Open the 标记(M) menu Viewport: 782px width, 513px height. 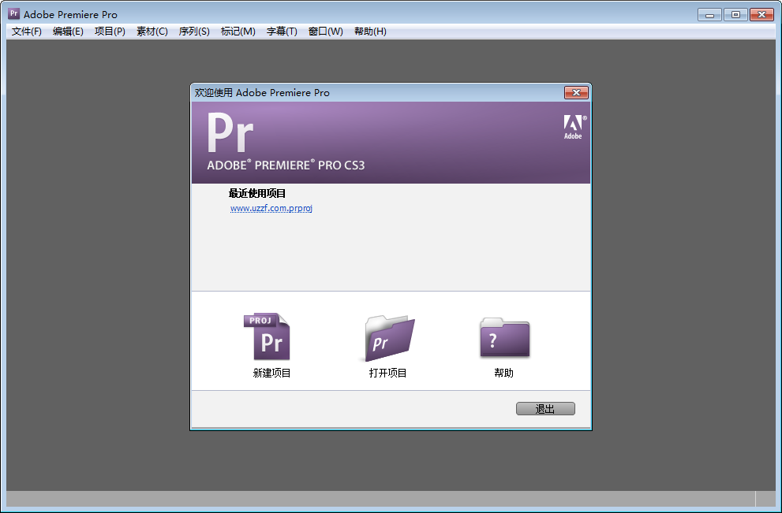point(236,32)
